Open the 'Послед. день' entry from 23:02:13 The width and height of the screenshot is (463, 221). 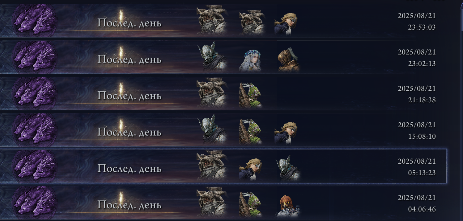click(130, 59)
